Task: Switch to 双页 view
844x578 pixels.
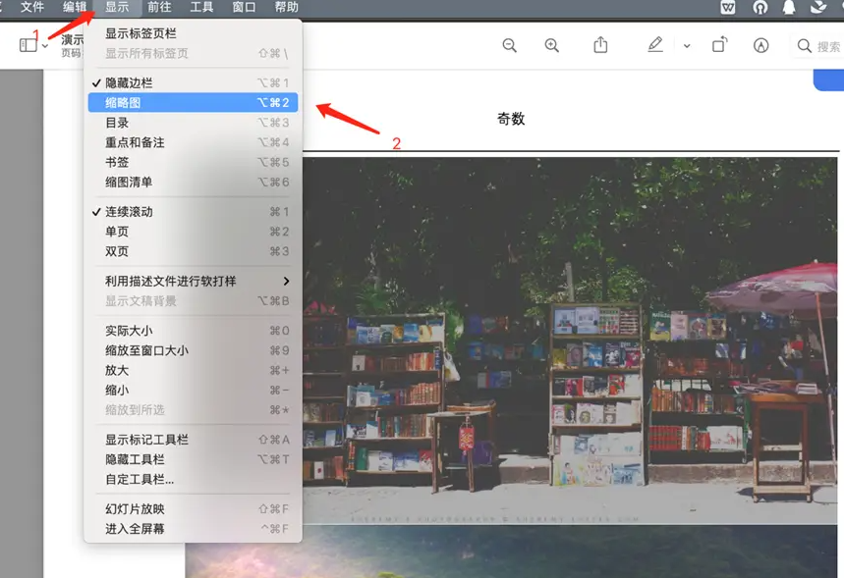Action: point(193,251)
